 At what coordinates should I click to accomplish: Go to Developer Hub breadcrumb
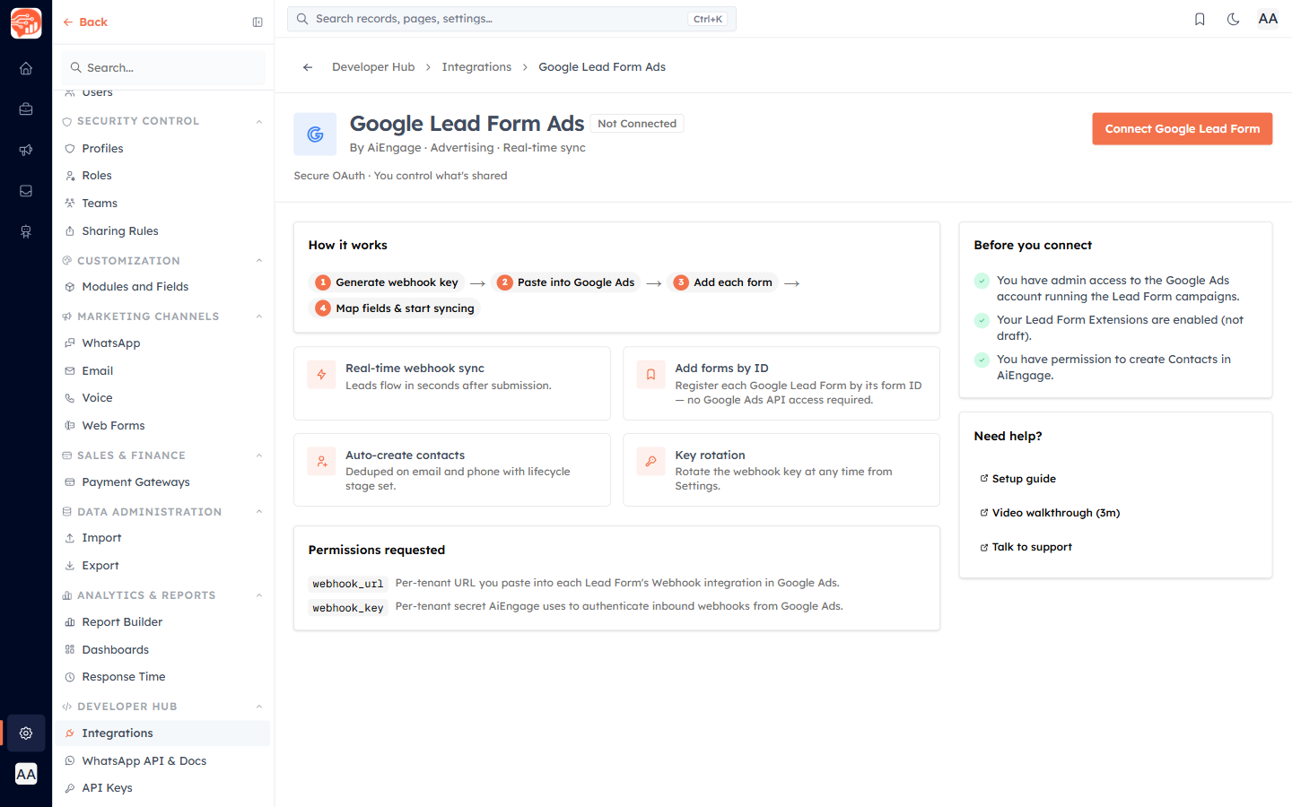click(373, 67)
